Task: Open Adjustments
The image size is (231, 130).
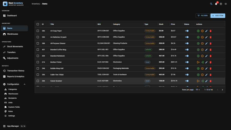Action: pyautogui.click(x=14, y=58)
